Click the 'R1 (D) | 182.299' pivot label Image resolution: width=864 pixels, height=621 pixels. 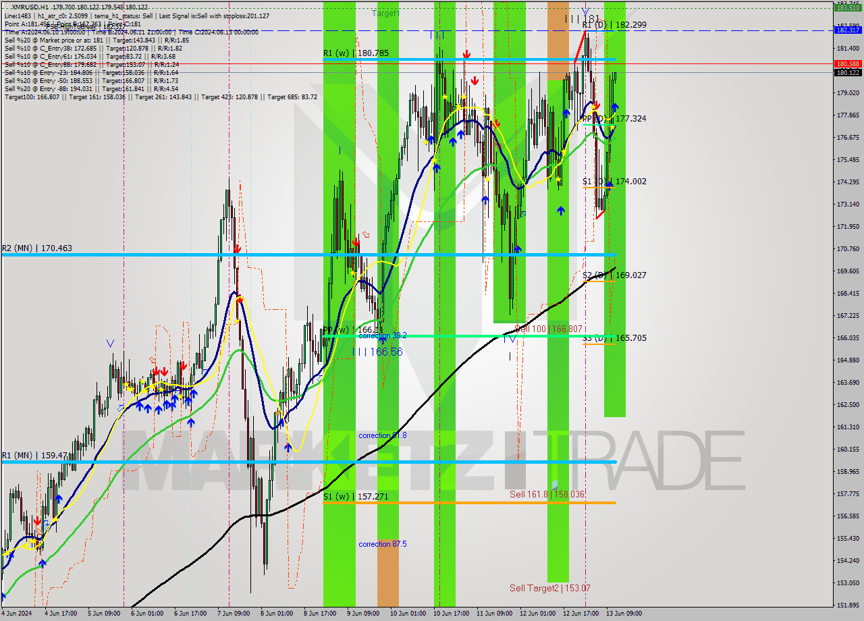coord(614,24)
